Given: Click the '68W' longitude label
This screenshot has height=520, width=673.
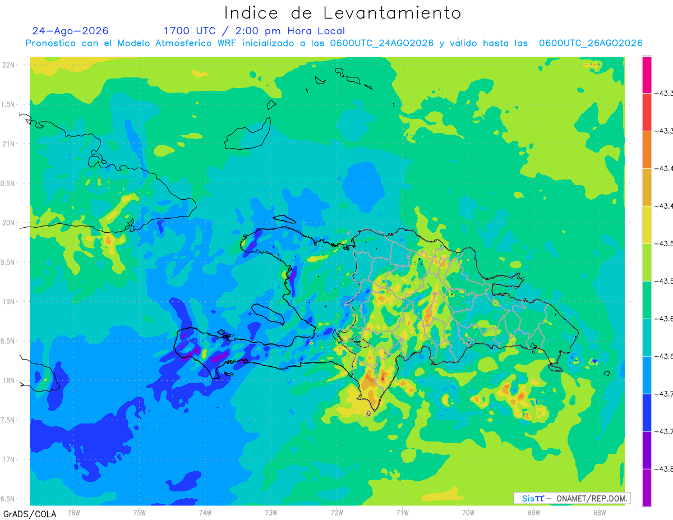Looking at the screenshot, I should [x=600, y=512].
